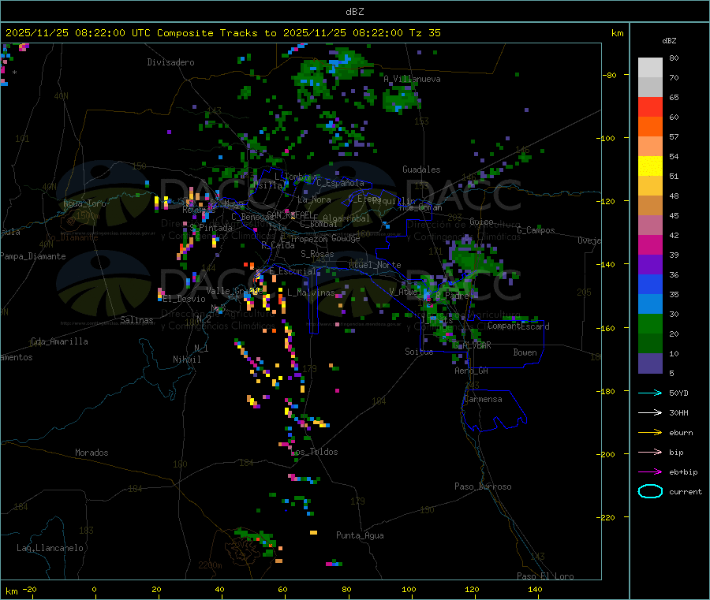
Task: Click the 36 dBZ blue color swatch
Action: coord(650,284)
